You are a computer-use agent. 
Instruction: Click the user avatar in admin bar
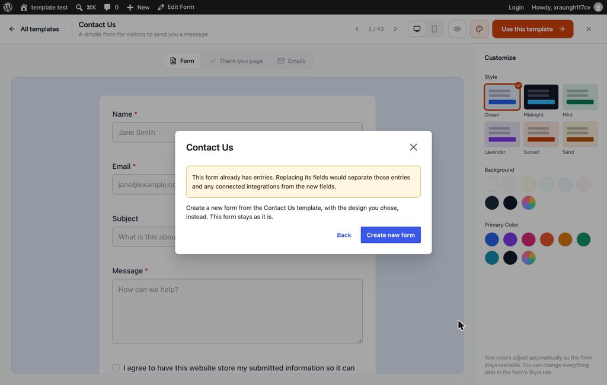[x=598, y=7]
